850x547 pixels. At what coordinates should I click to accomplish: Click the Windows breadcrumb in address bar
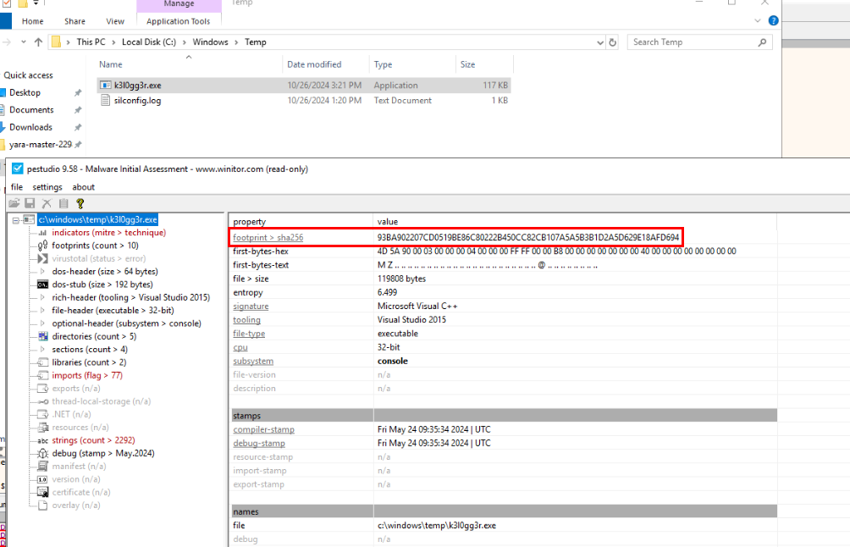[x=210, y=42]
